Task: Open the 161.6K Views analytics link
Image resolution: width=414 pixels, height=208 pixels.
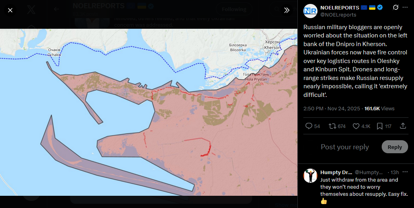Action: (x=379, y=108)
